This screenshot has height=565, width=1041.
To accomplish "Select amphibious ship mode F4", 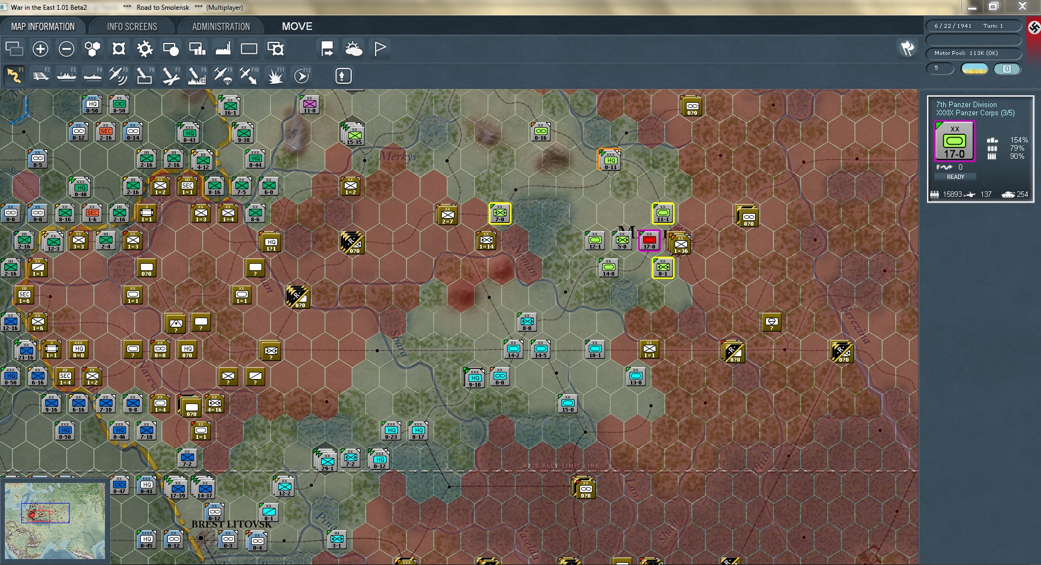I will point(93,76).
